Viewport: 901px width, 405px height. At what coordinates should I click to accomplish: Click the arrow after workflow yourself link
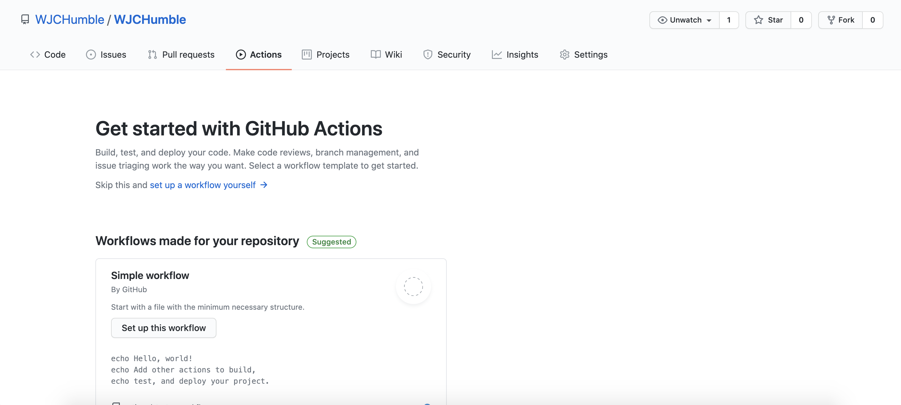coord(264,185)
